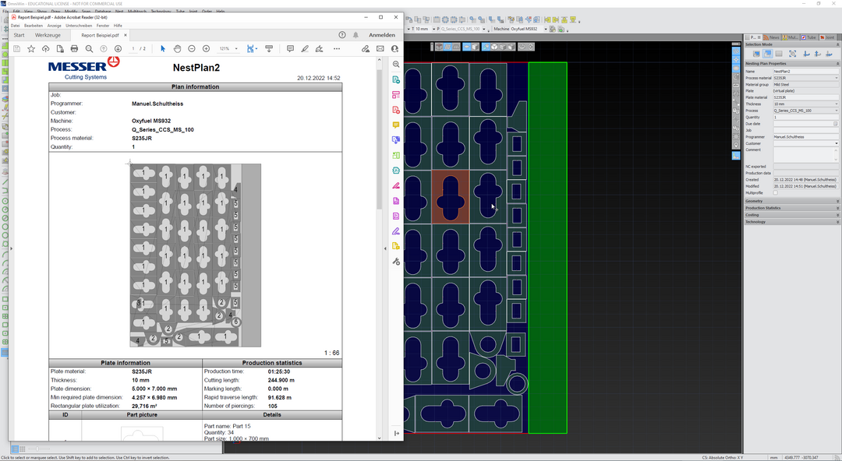Open Acrobat help question mark icon

pyautogui.click(x=342, y=35)
